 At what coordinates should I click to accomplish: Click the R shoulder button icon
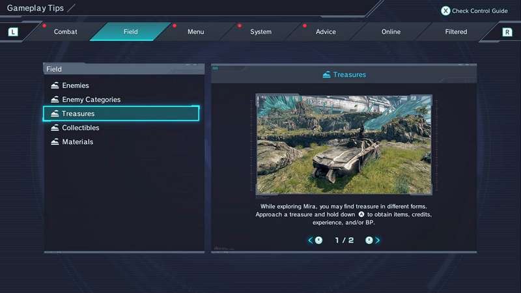507,31
